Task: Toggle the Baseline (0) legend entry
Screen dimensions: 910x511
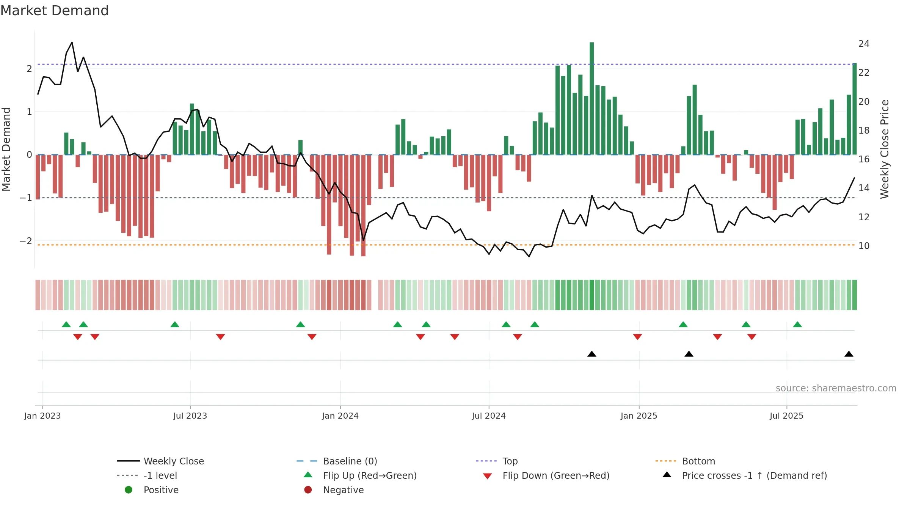Action: (337, 461)
